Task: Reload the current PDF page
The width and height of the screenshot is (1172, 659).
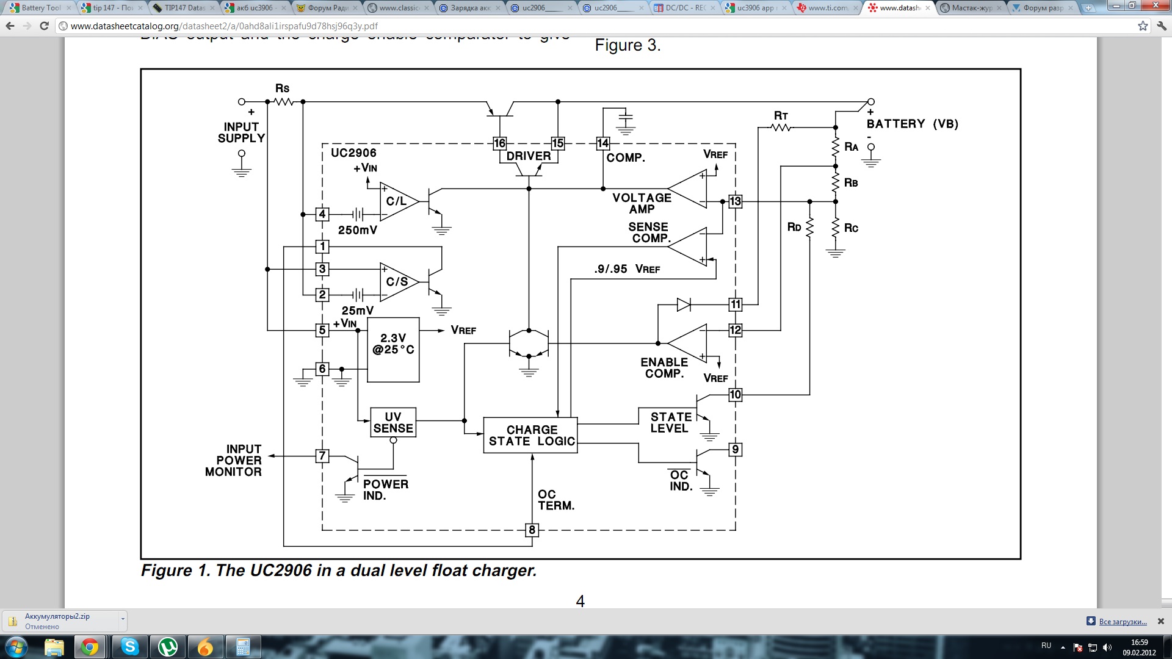Action: point(44,26)
